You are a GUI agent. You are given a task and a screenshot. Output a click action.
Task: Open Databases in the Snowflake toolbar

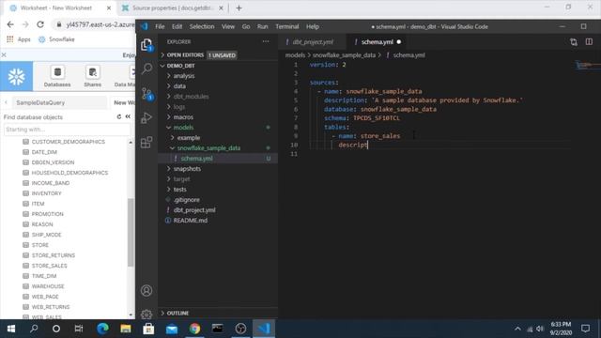click(x=57, y=77)
